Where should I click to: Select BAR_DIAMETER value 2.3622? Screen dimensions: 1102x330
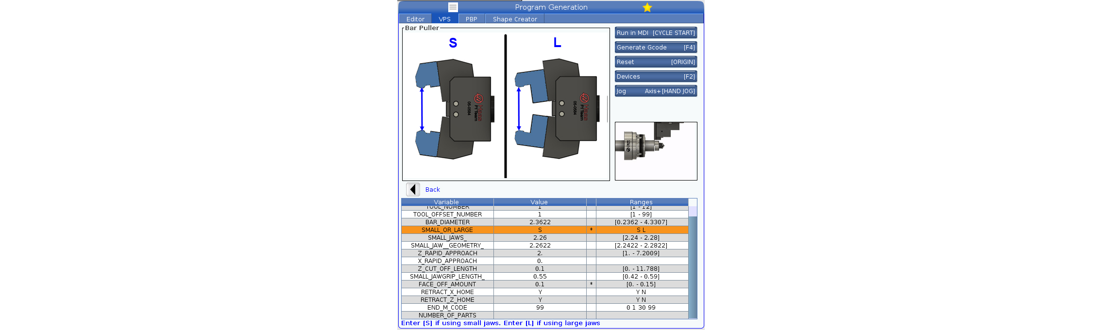click(x=540, y=222)
